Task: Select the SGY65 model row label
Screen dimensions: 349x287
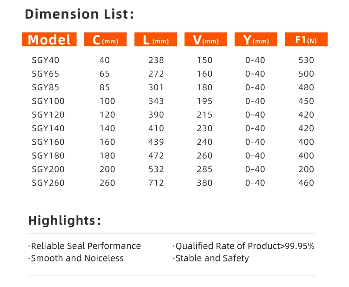Action: 46,74
